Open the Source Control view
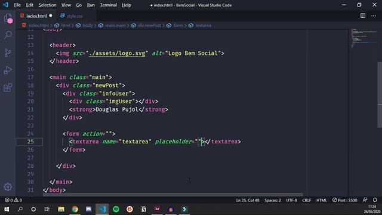Image resolution: width=382 pixels, height=215 pixels. tap(8, 53)
